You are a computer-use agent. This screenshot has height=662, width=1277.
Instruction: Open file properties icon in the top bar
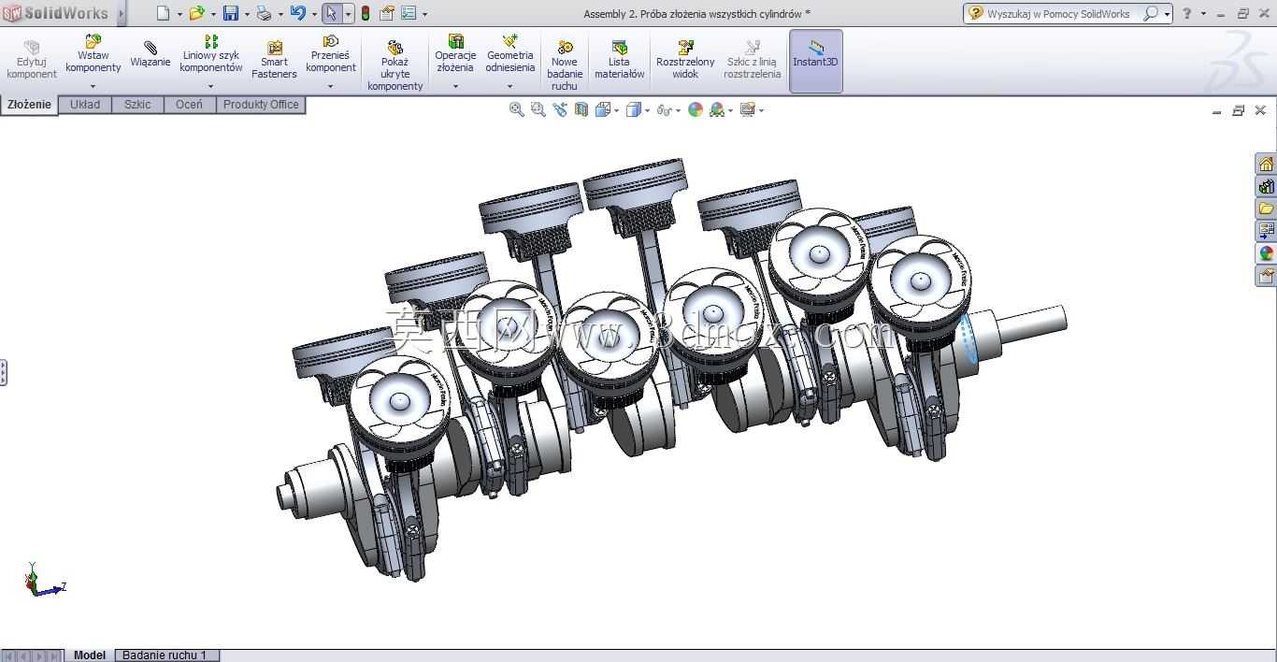386,13
